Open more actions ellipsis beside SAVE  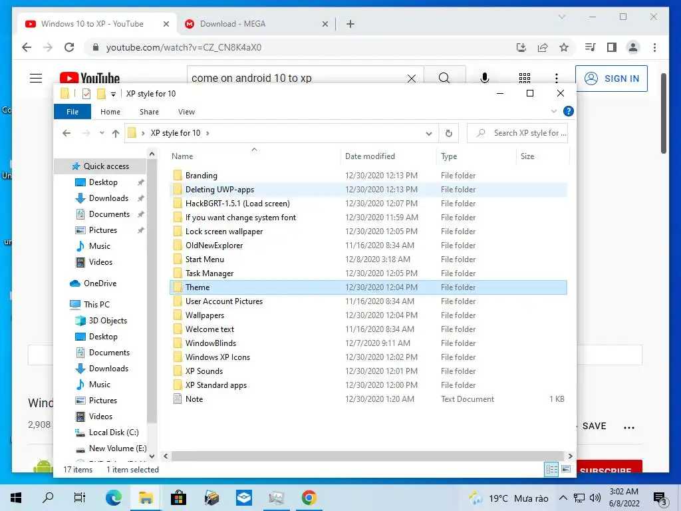click(629, 428)
